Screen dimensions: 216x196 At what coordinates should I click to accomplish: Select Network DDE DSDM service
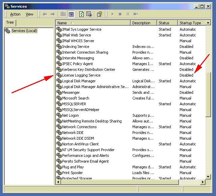[x=78, y=138]
